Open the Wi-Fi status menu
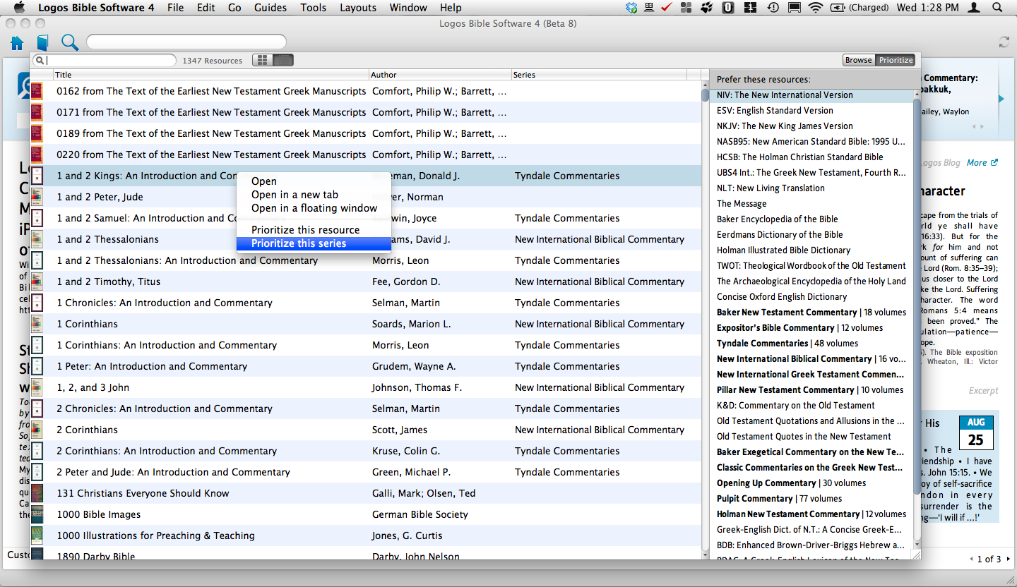 coord(816,8)
